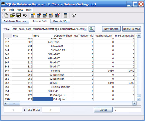The image size is (145, 121).
Task: Click the maxSegmentSiz column header
Action: coord(124,36)
